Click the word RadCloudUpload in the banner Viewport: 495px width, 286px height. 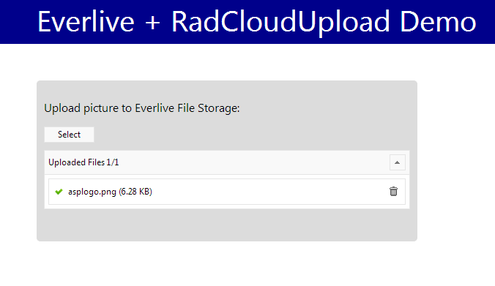point(280,22)
